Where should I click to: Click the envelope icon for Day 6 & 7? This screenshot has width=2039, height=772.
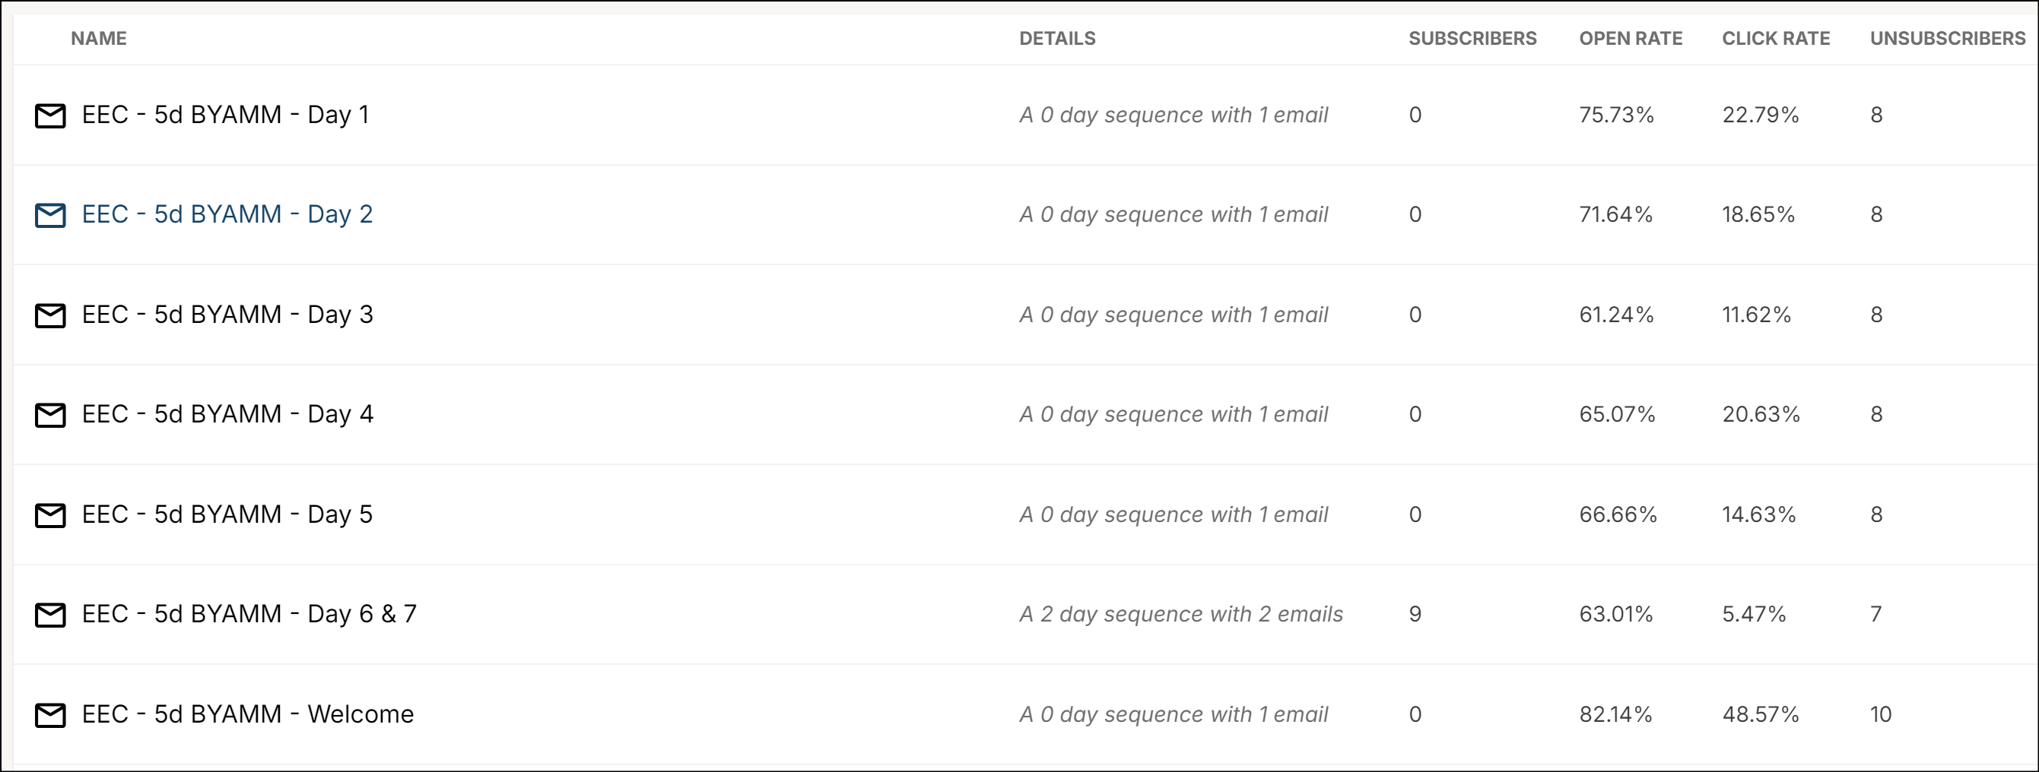(50, 615)
